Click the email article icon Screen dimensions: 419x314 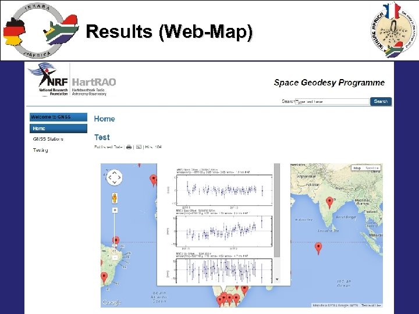[139, 147]
